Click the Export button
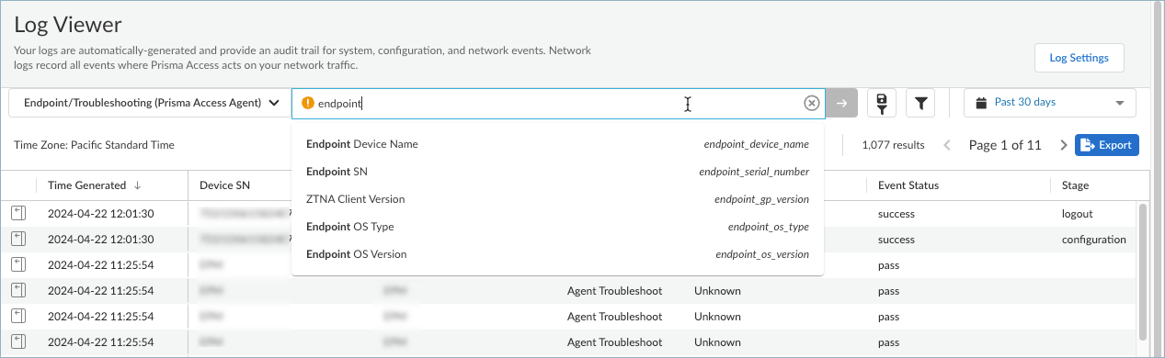Image resolution: width=1165 pixels, height=358 pixels. [x=1107, y=145]
